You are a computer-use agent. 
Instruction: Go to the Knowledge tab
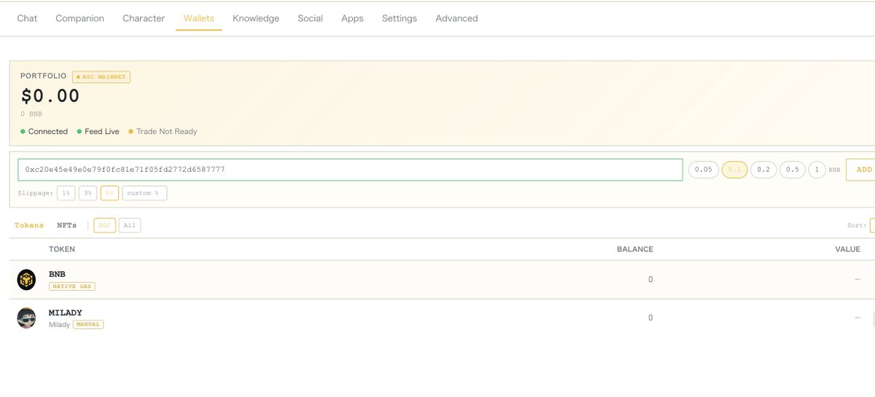click(256, 18)
